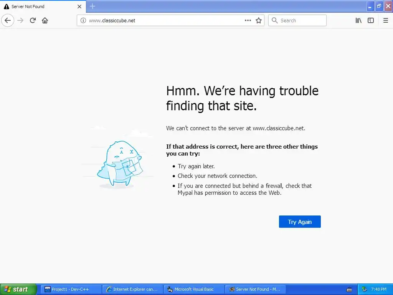The image size is (393, 295).
Task: Focus the www.classiccube.net address bar
Action: pos(170,20)
